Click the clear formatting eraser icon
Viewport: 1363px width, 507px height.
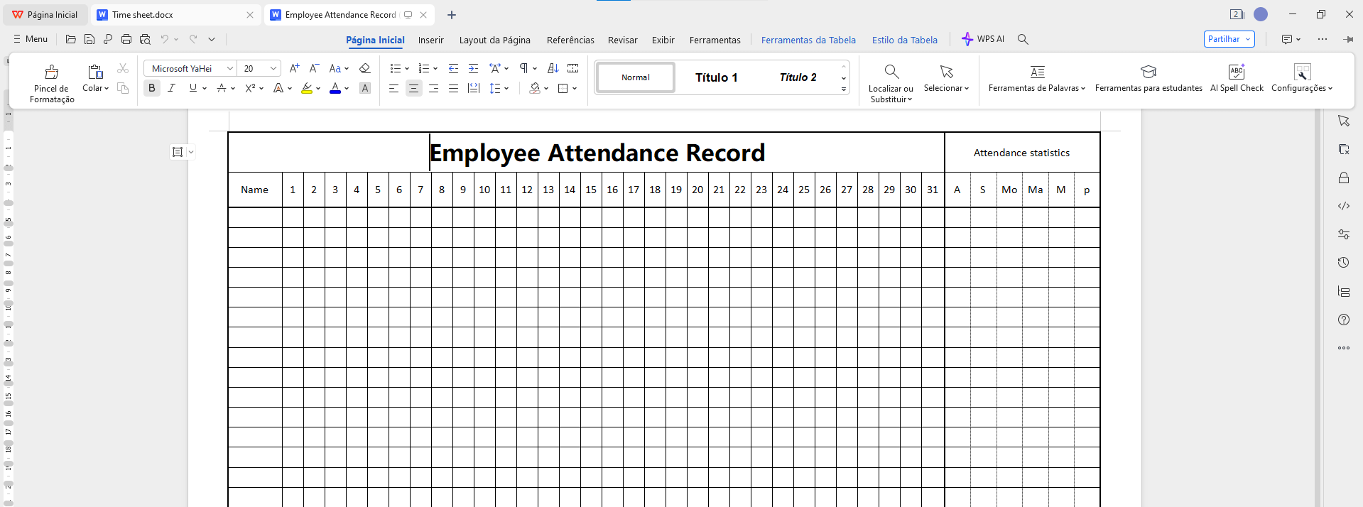[364, 68]
